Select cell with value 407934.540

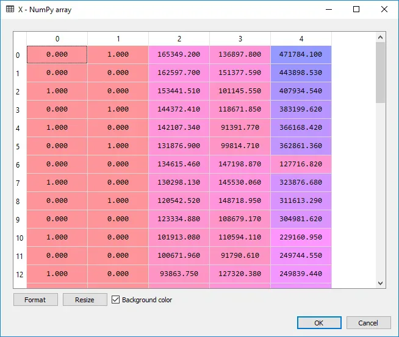coord(301,91)
